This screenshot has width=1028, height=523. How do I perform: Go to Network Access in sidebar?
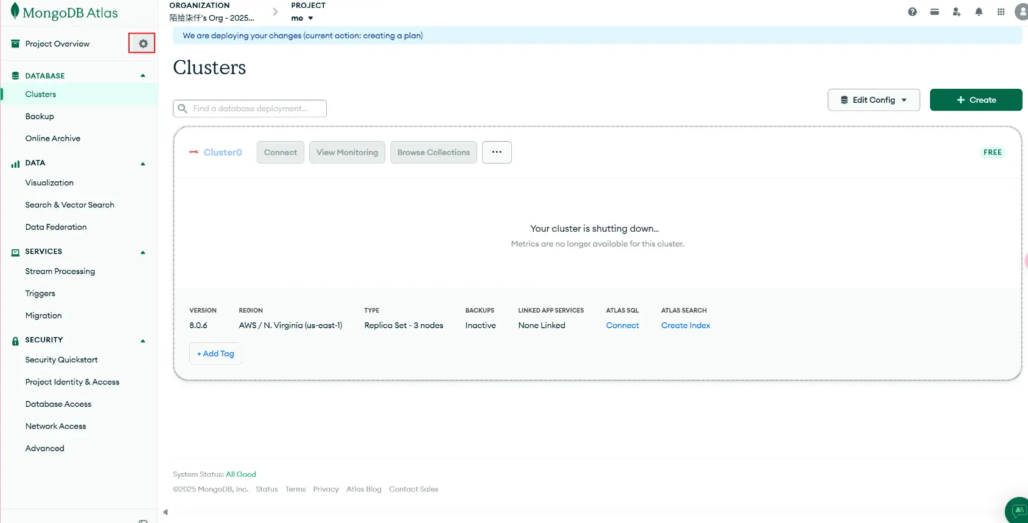[55, 426]
